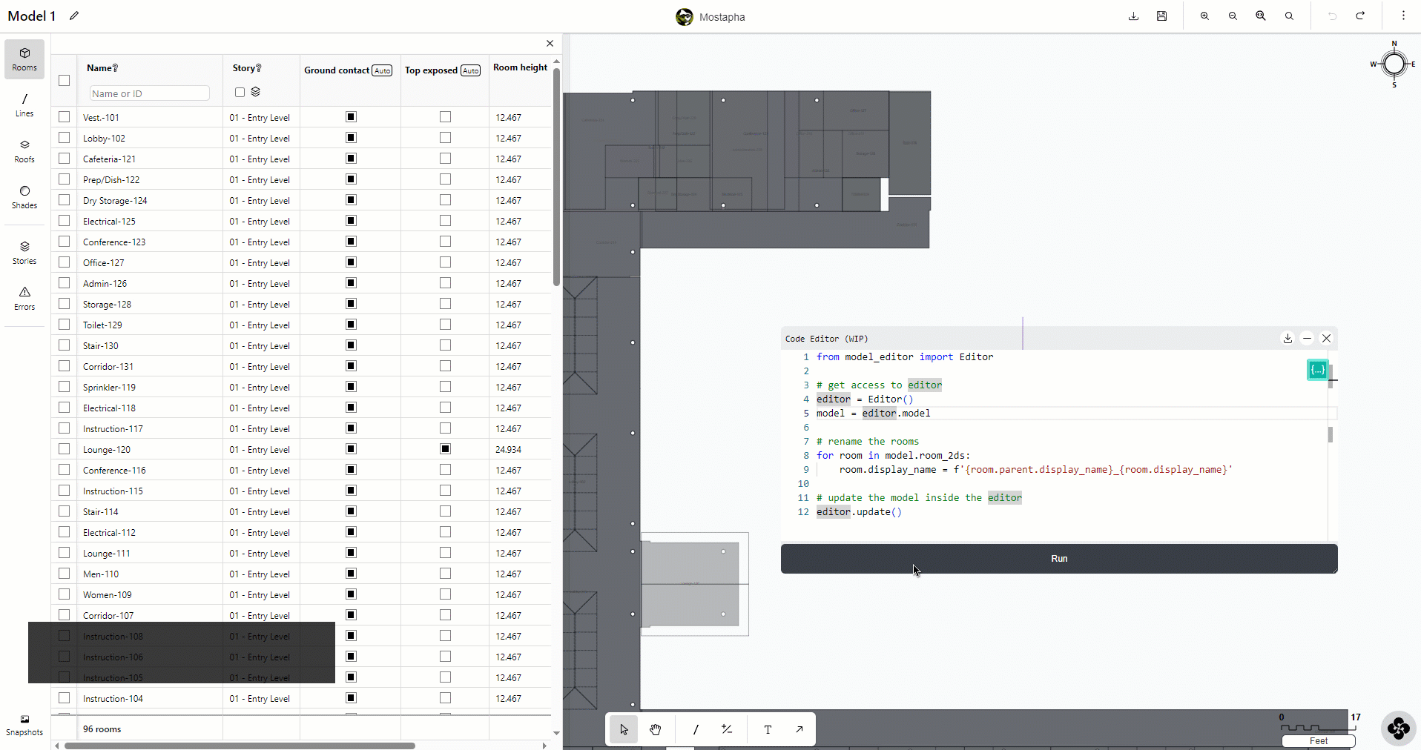
Task: Click the Name or ID filter field
Action: tap(149, 93)
